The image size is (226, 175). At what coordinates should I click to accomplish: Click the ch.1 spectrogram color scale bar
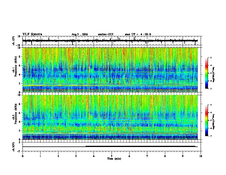coord(207,73)
